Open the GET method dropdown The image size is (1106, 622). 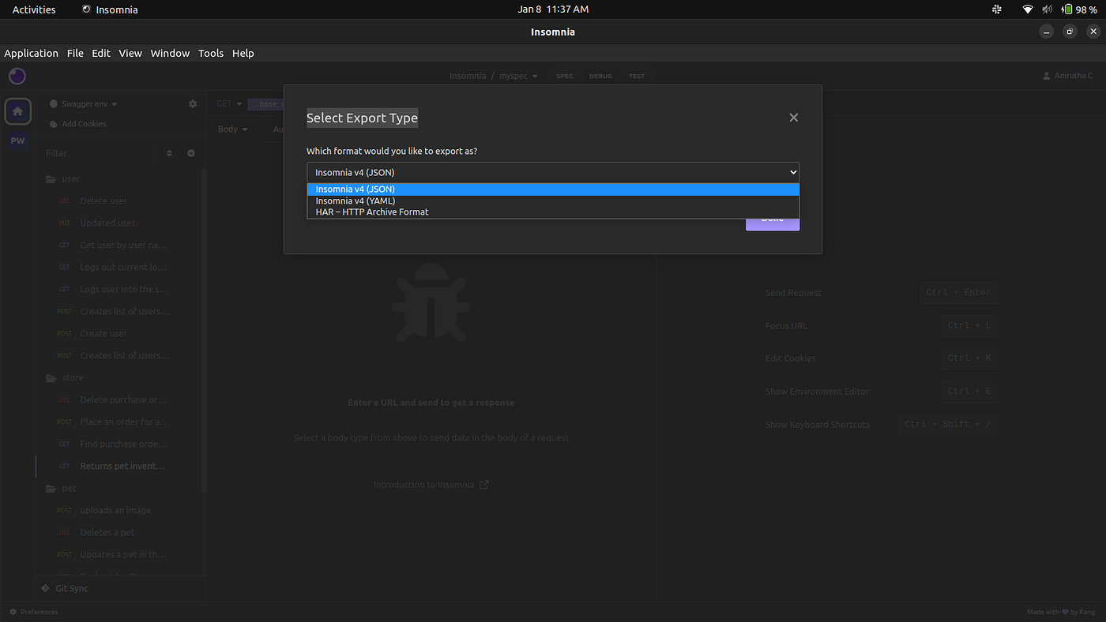(x=229, y=103)
